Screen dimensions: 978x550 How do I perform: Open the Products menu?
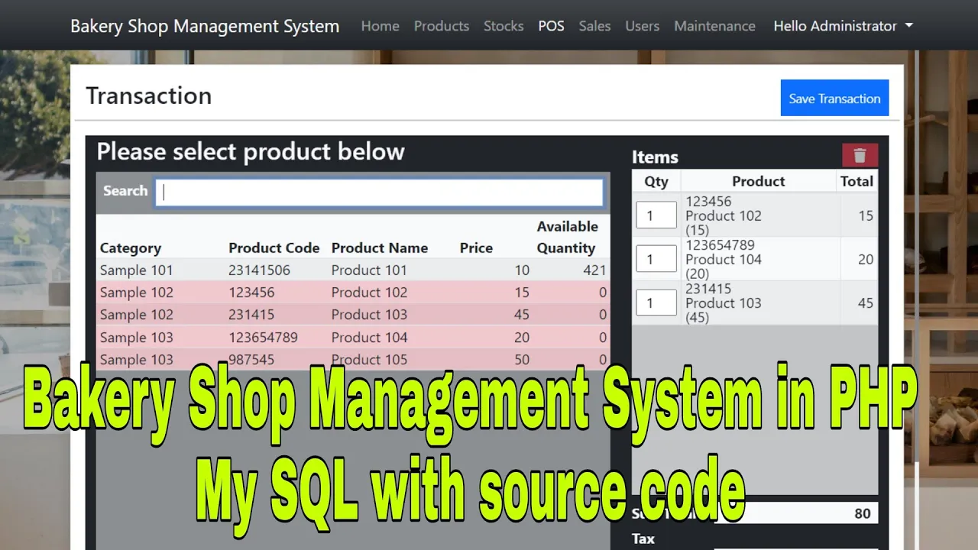pos(442,26)
